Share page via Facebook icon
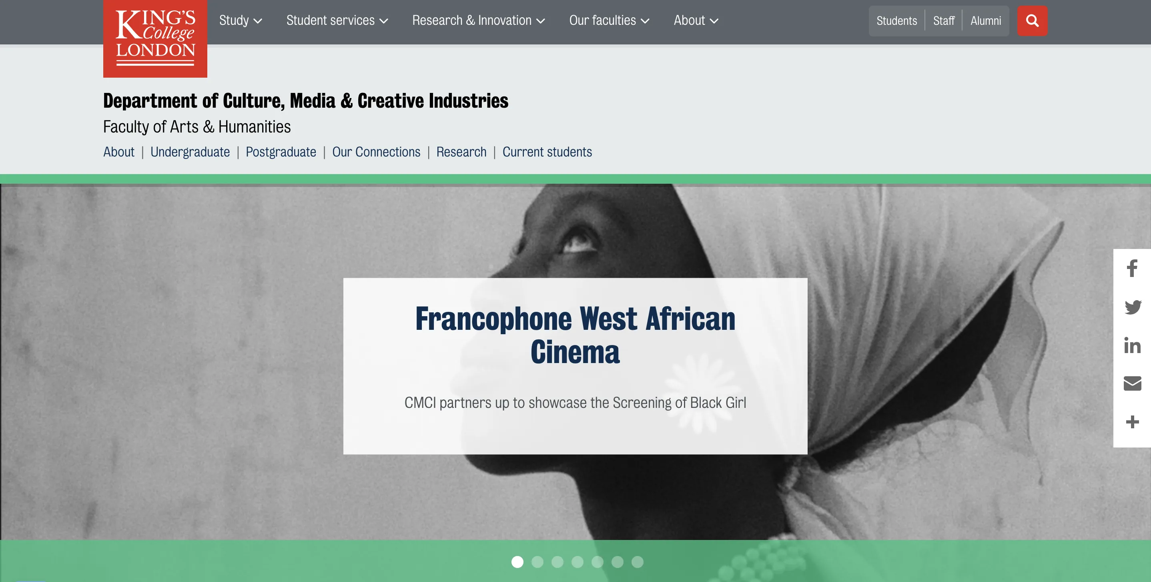This screenshot has width=1151, height=582. 1132,268
